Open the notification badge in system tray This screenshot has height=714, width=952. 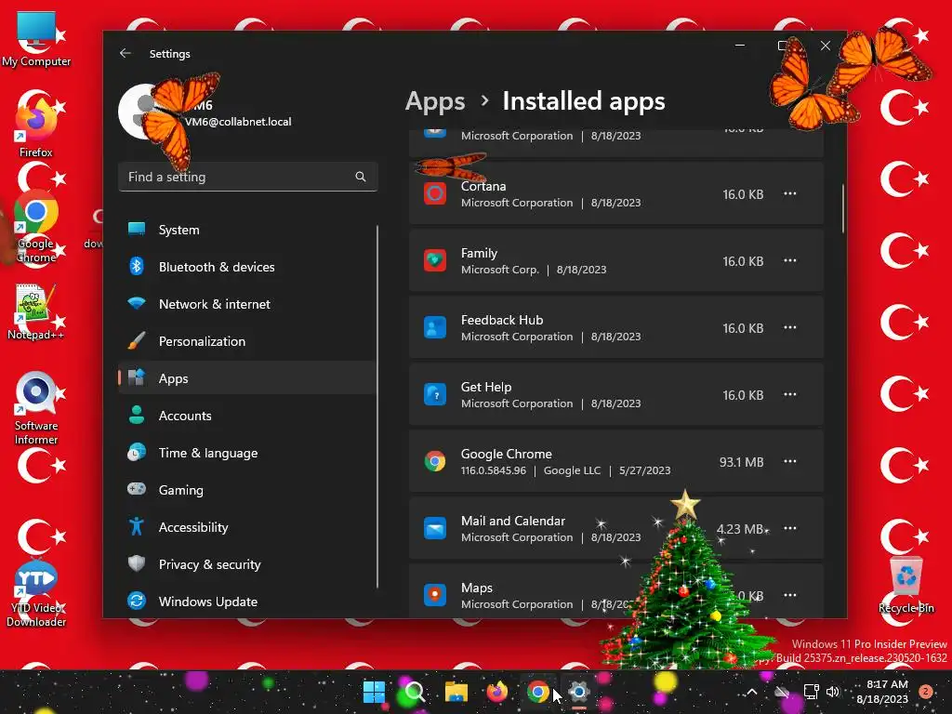pos(926,692)
